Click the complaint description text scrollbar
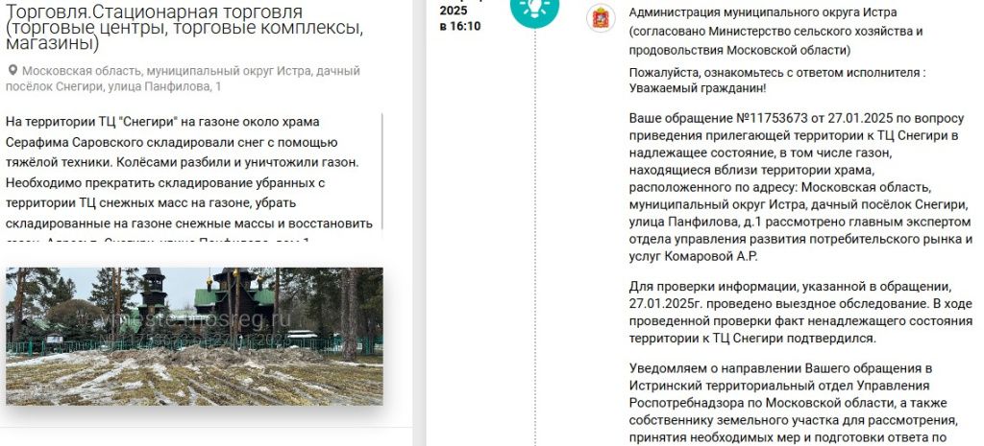 (x=382, y=173)
